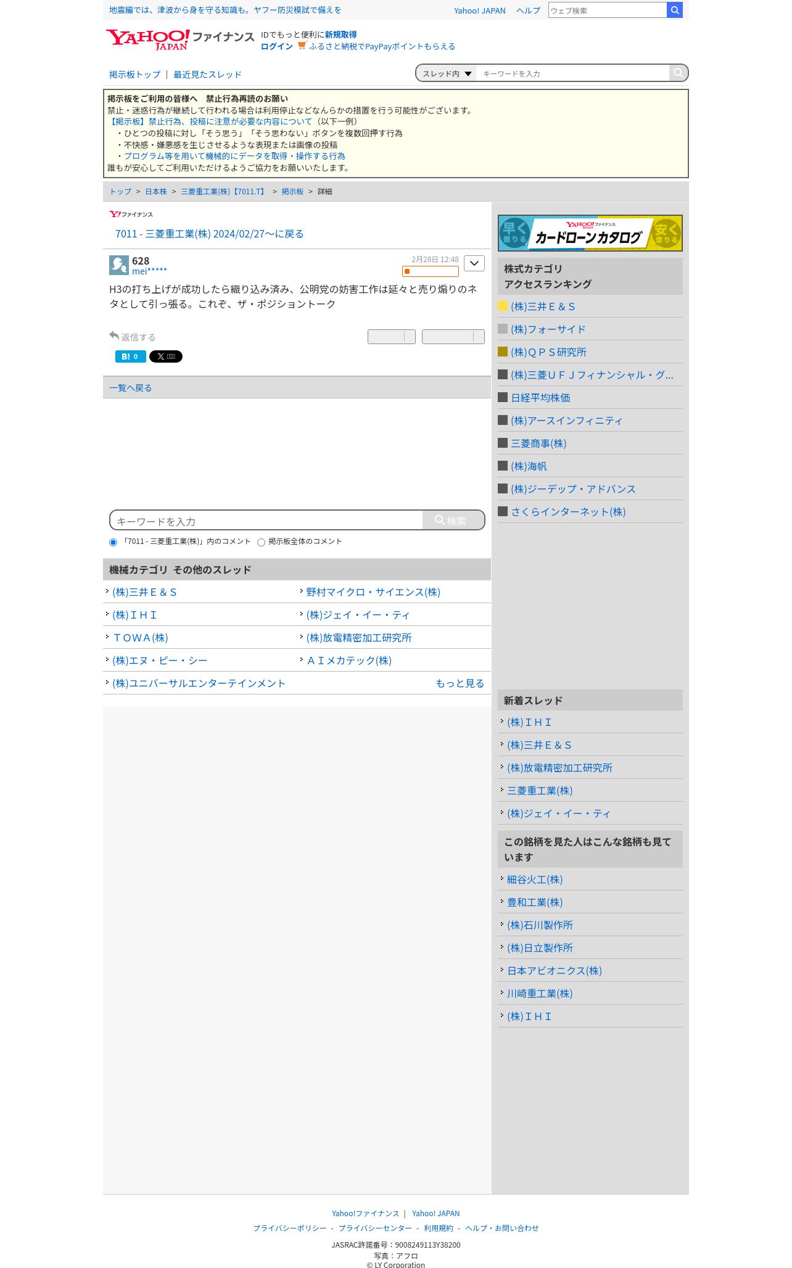This screenshot has height=1268, width=792.
Task: Open ranking entry (株)フォーサイド
Action: pyautogui.click(x=548, y=329)
